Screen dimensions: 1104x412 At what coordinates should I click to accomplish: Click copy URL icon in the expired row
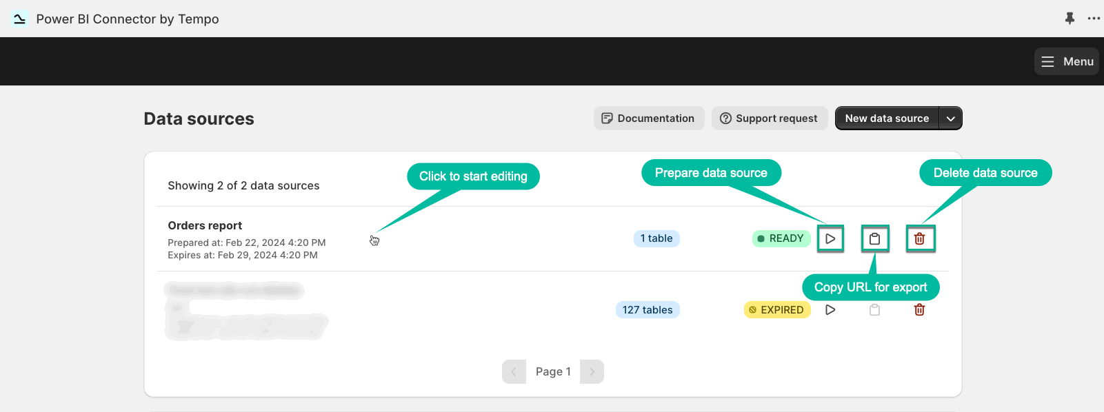click(875, 310)
